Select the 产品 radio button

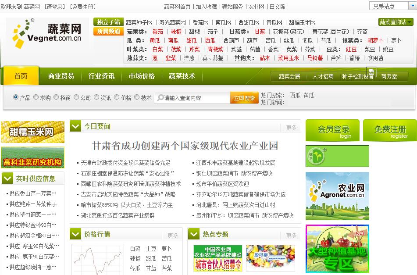tap(16, 97)
